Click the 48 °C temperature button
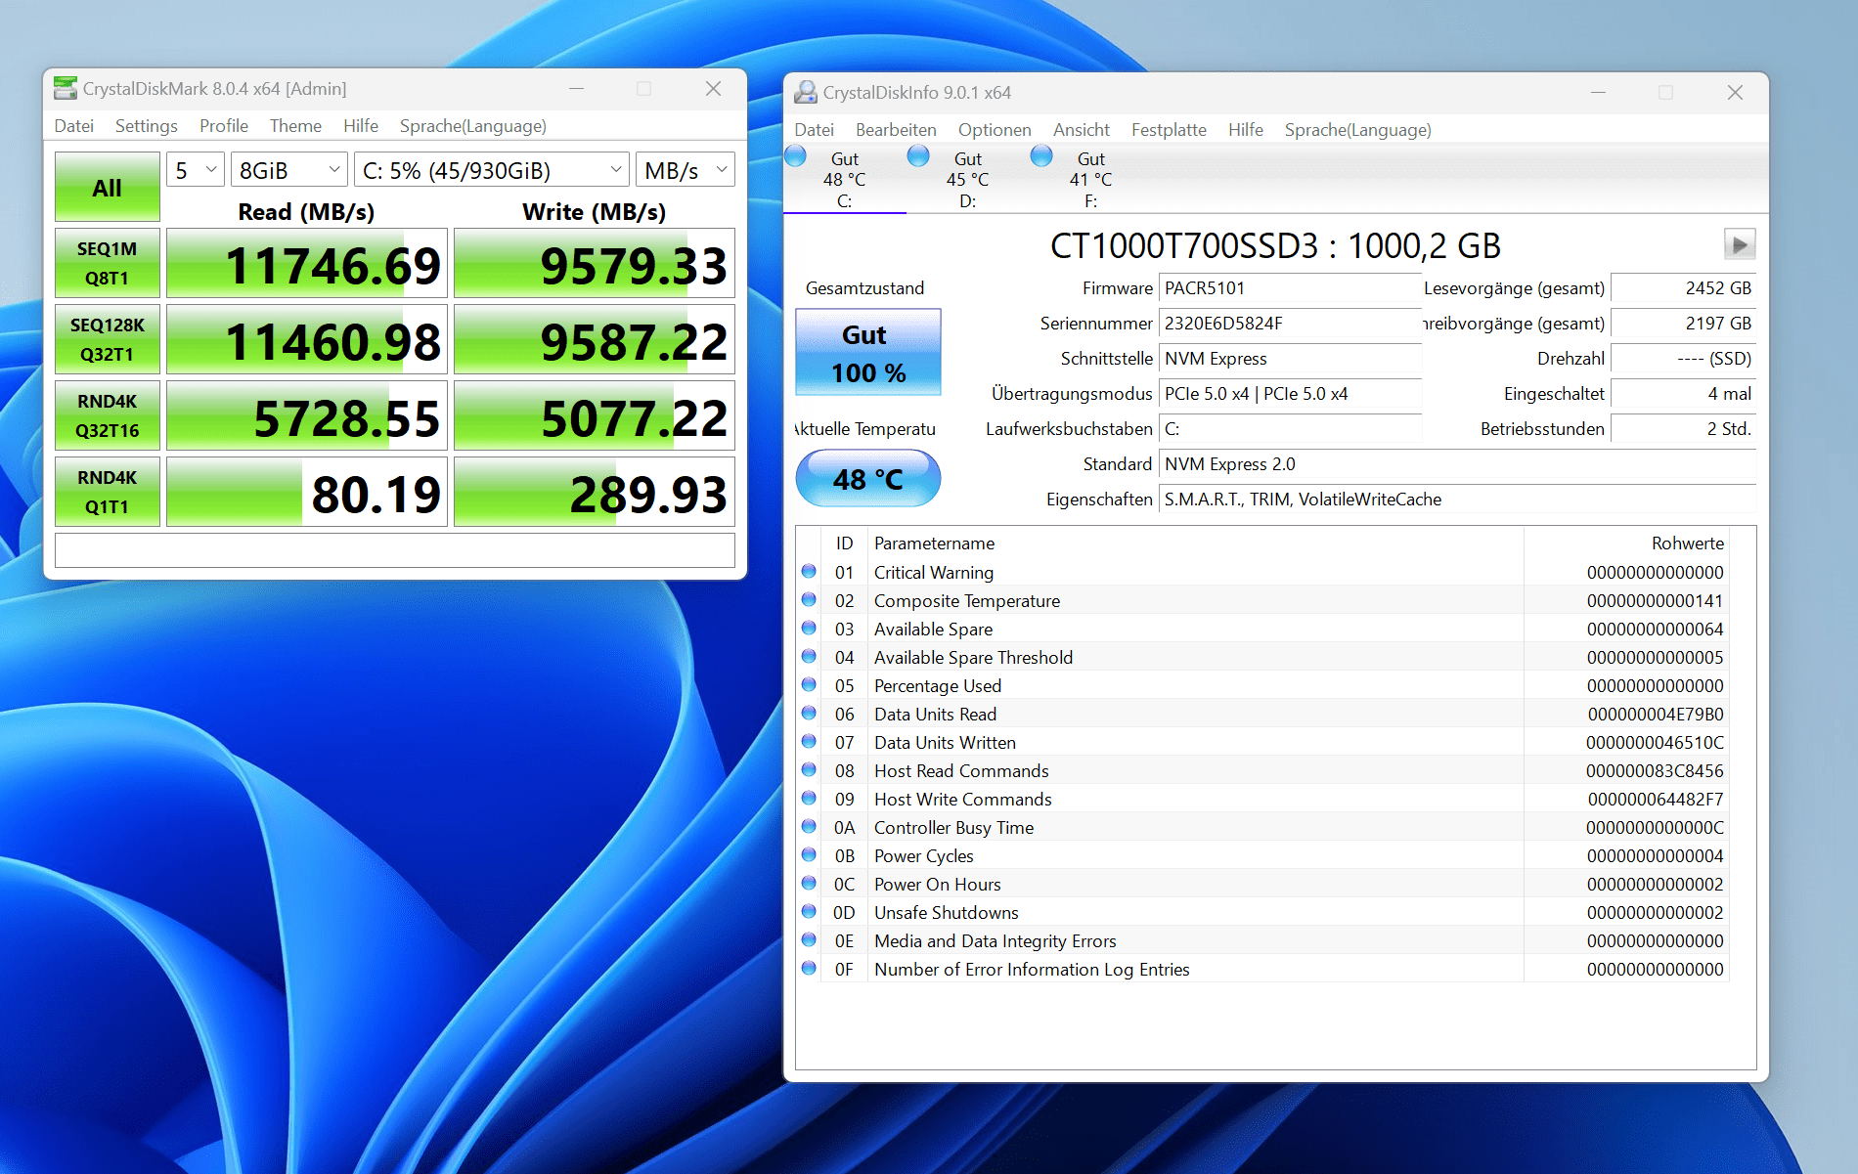 (x=868, y=478)
